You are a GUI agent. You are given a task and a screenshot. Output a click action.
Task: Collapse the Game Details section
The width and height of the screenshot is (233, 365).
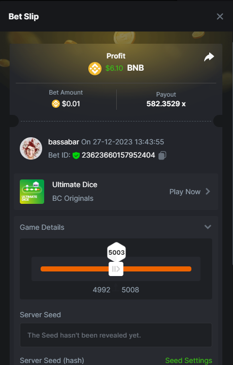pos(208,227)
